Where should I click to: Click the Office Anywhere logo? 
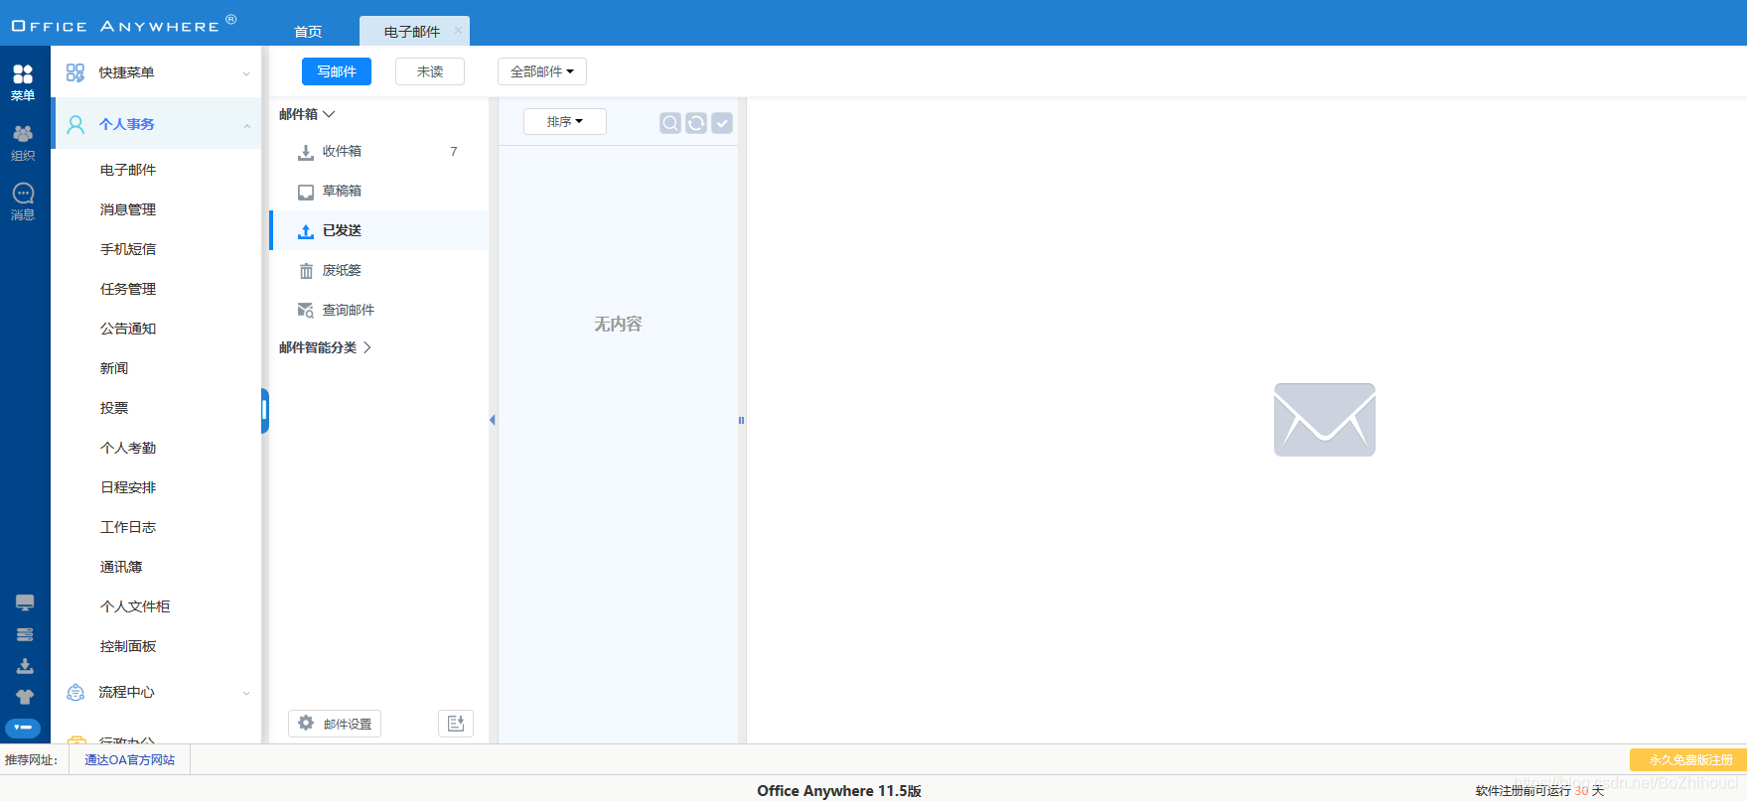(124, 24)
